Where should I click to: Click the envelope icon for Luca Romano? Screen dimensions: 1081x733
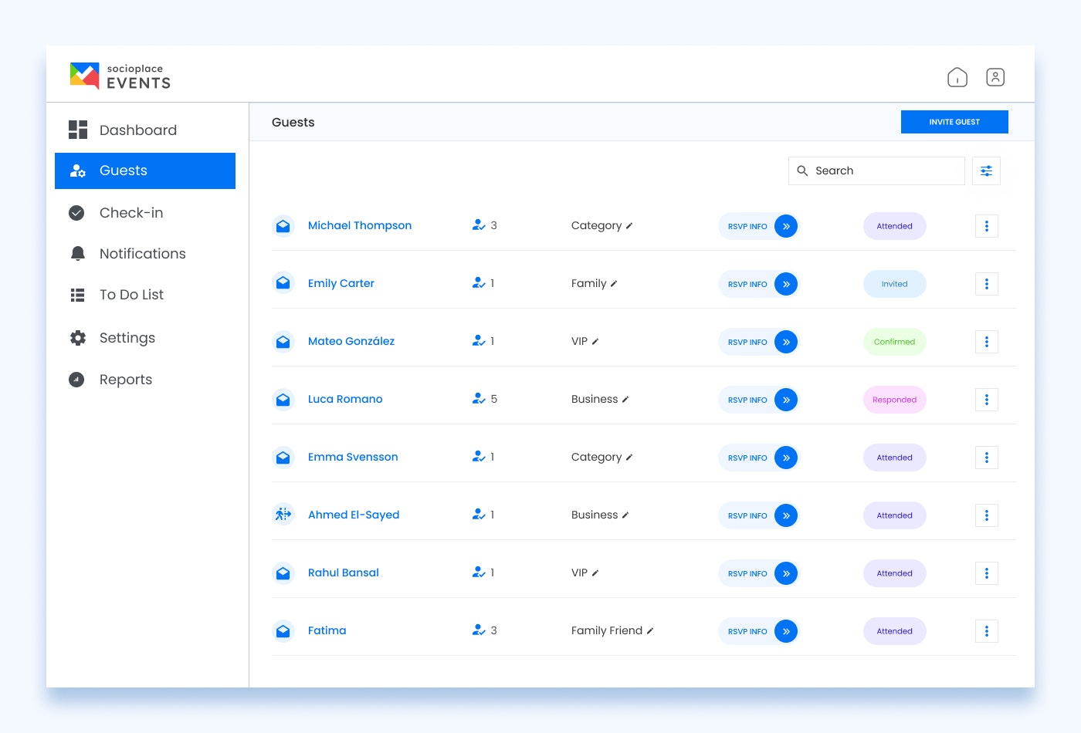pyautogui.click(x=283, y=400)
